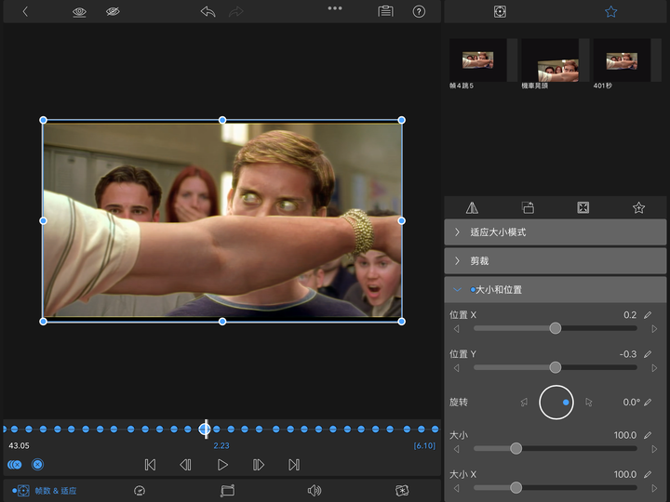Jump to the clip start
670x502 pixels.
[x=151, y=465]
